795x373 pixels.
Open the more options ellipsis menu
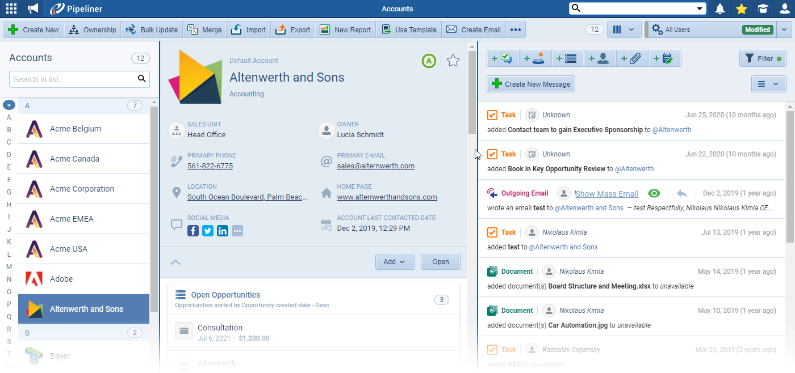(x=515, y=29)
